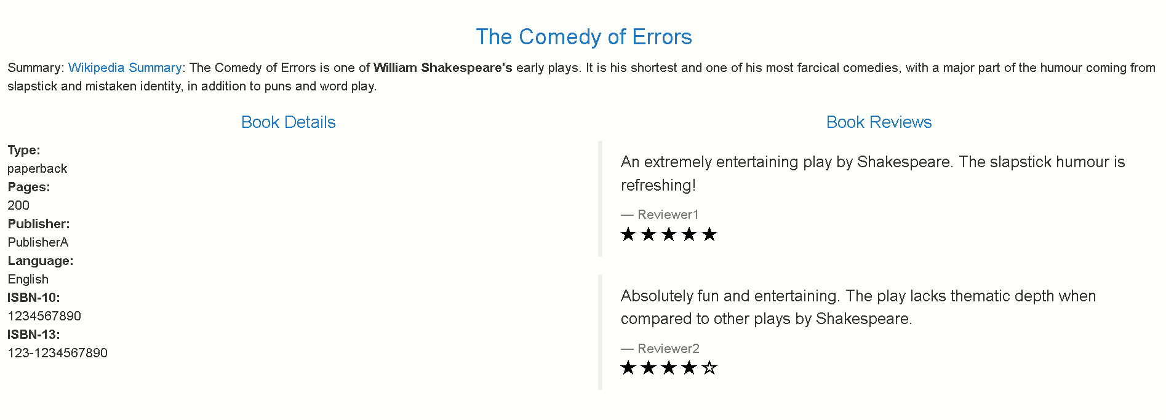
Task: Click the first star in Reviewer2's rating
Action: (x=628, y=368)
